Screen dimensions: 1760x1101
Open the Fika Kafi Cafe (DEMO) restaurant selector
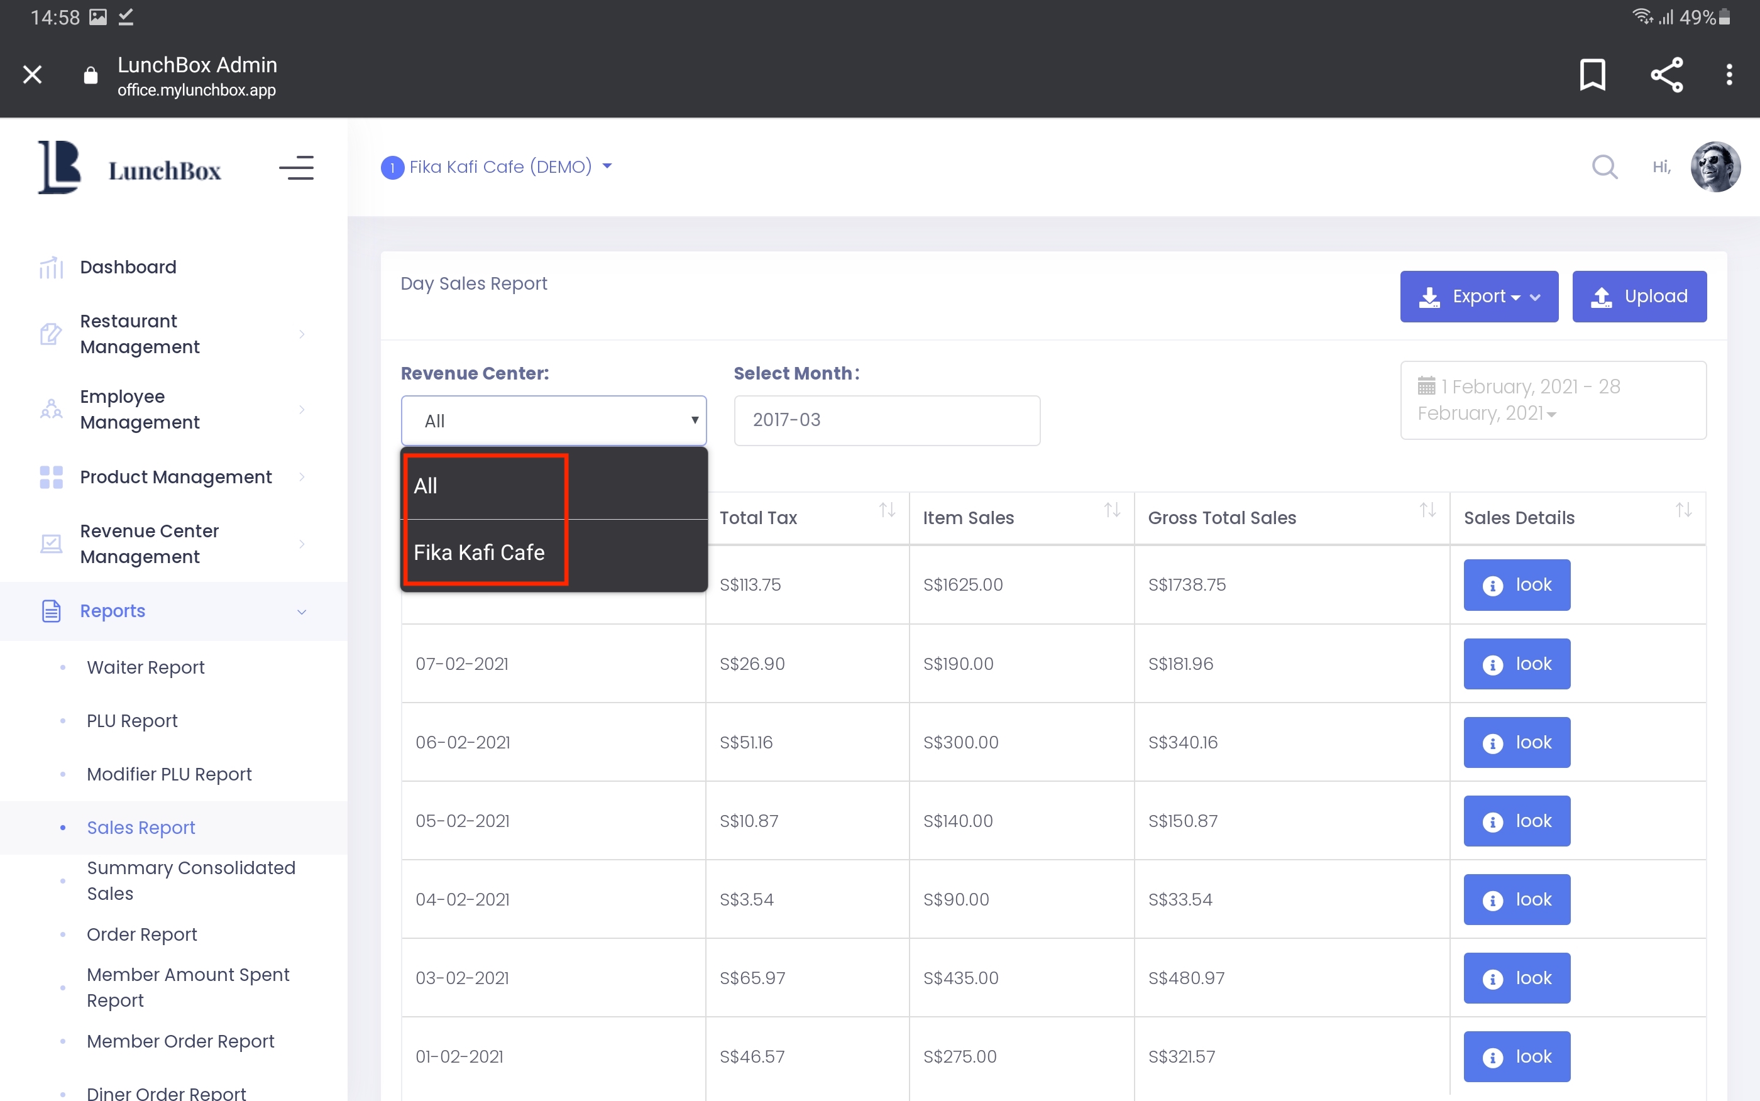[x=499, y=167]
